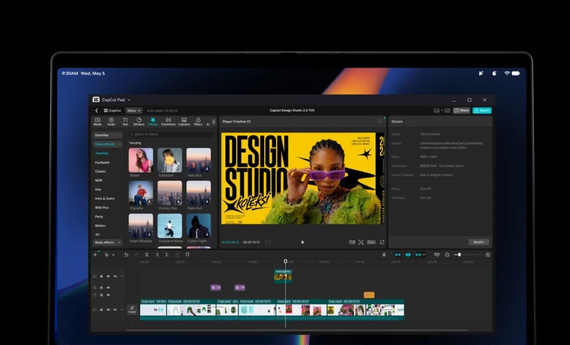The image size is (570, 345).
Task: Collapse the Video effects category
Action: click(108, 144)
